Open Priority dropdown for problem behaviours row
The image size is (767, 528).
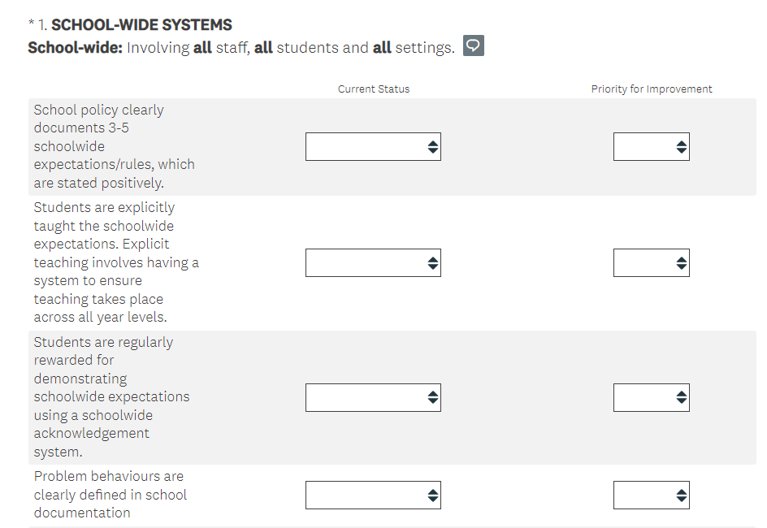[x=651, y=495]
